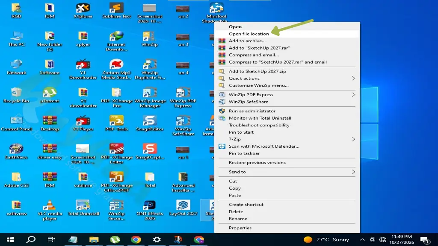This screenshot has width=438, height=246.
Task: Choose Create shortcut entry
Action: pyautogui.click(x=287, y=205)
